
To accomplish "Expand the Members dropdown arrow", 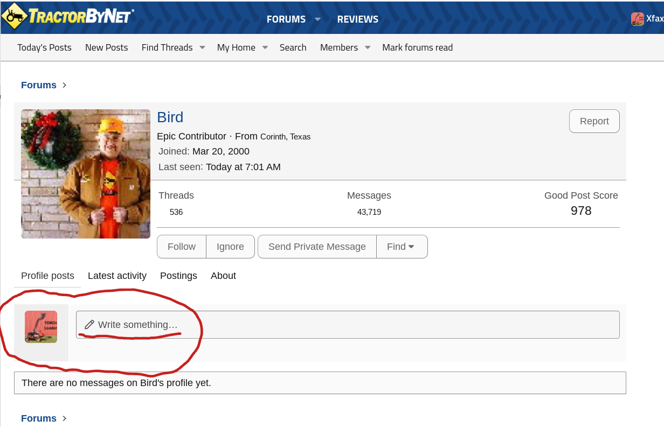I will (368, 47).
